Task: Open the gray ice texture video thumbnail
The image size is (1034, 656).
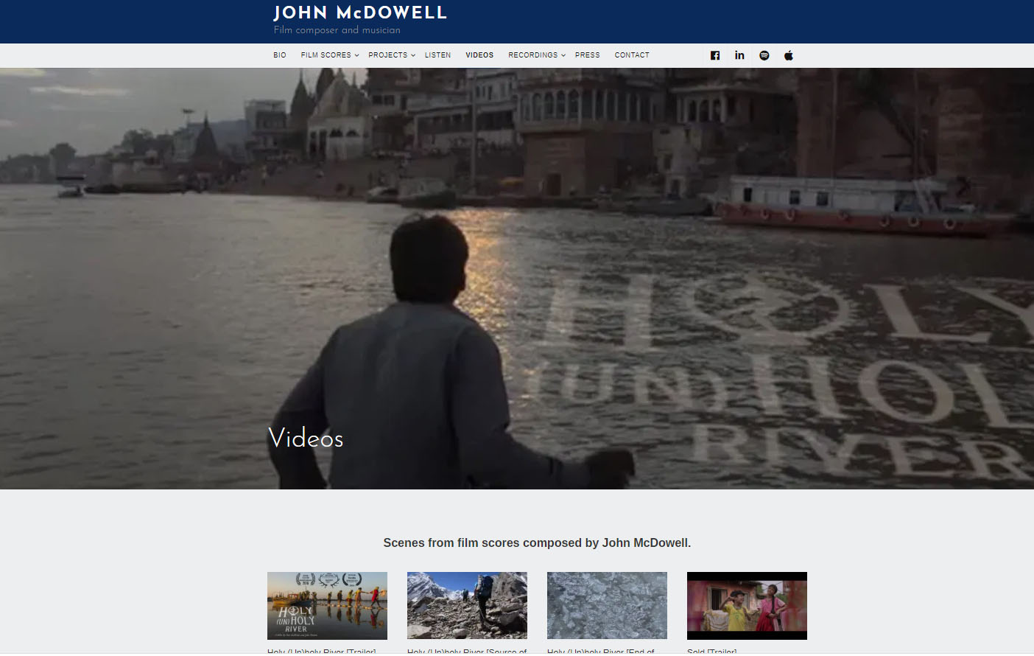Action: tap(607, 606)
